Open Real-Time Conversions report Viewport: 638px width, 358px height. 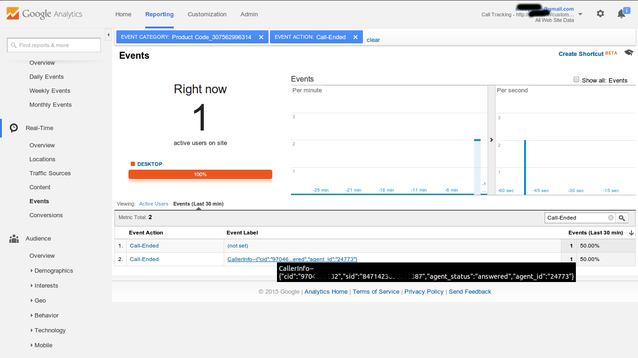point(46,215)
